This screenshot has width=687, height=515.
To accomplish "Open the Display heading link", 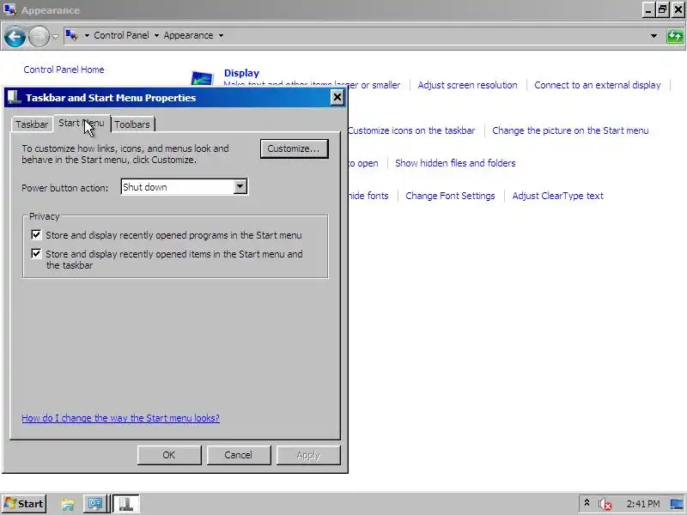I will point(241,73).
